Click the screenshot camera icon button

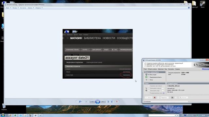point(172,97)
